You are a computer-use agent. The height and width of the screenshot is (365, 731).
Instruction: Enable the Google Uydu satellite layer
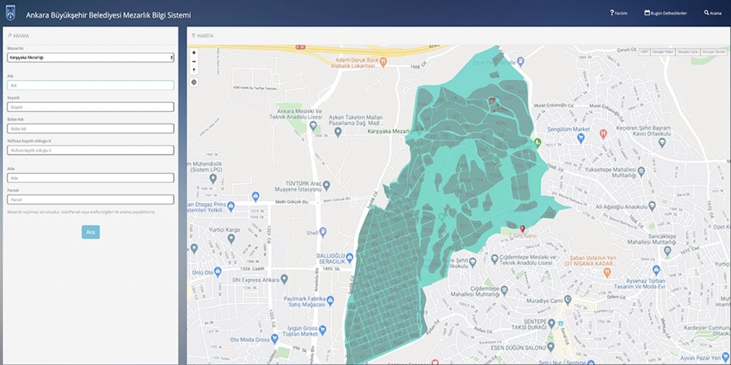[x=687, y=52]
